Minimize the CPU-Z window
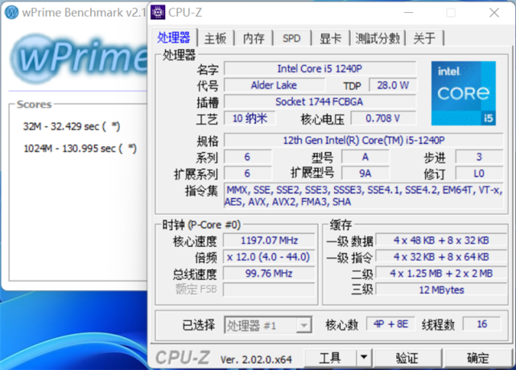516x370 pixels. point(408,13)
